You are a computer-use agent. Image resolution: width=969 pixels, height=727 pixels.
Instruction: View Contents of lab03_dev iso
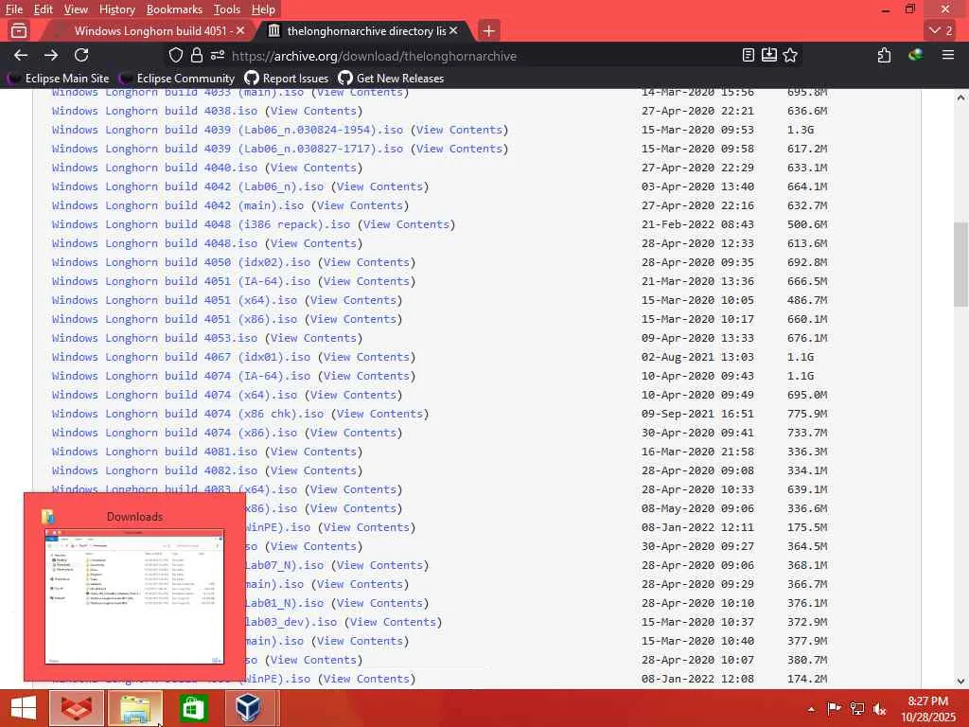[x=393, y=622]
